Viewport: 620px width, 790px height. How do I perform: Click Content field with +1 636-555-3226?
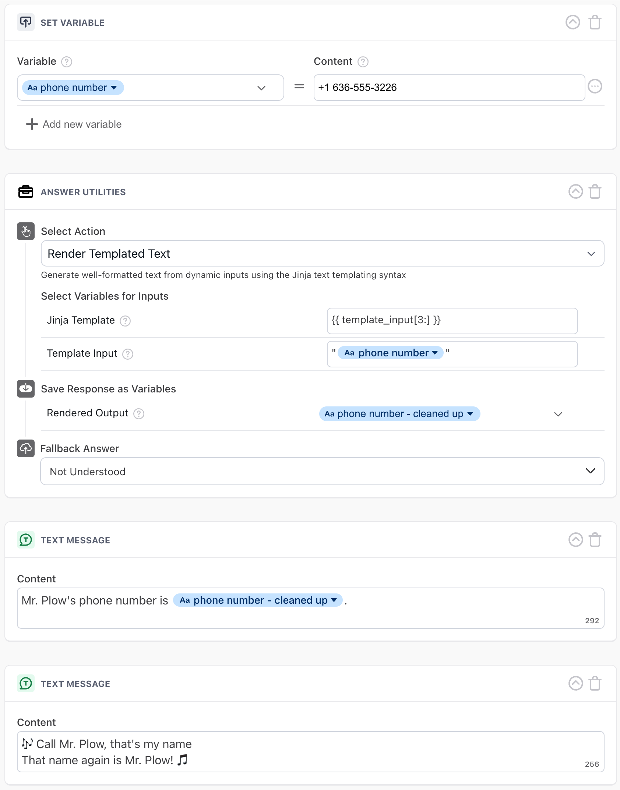[x=449, y=88]
